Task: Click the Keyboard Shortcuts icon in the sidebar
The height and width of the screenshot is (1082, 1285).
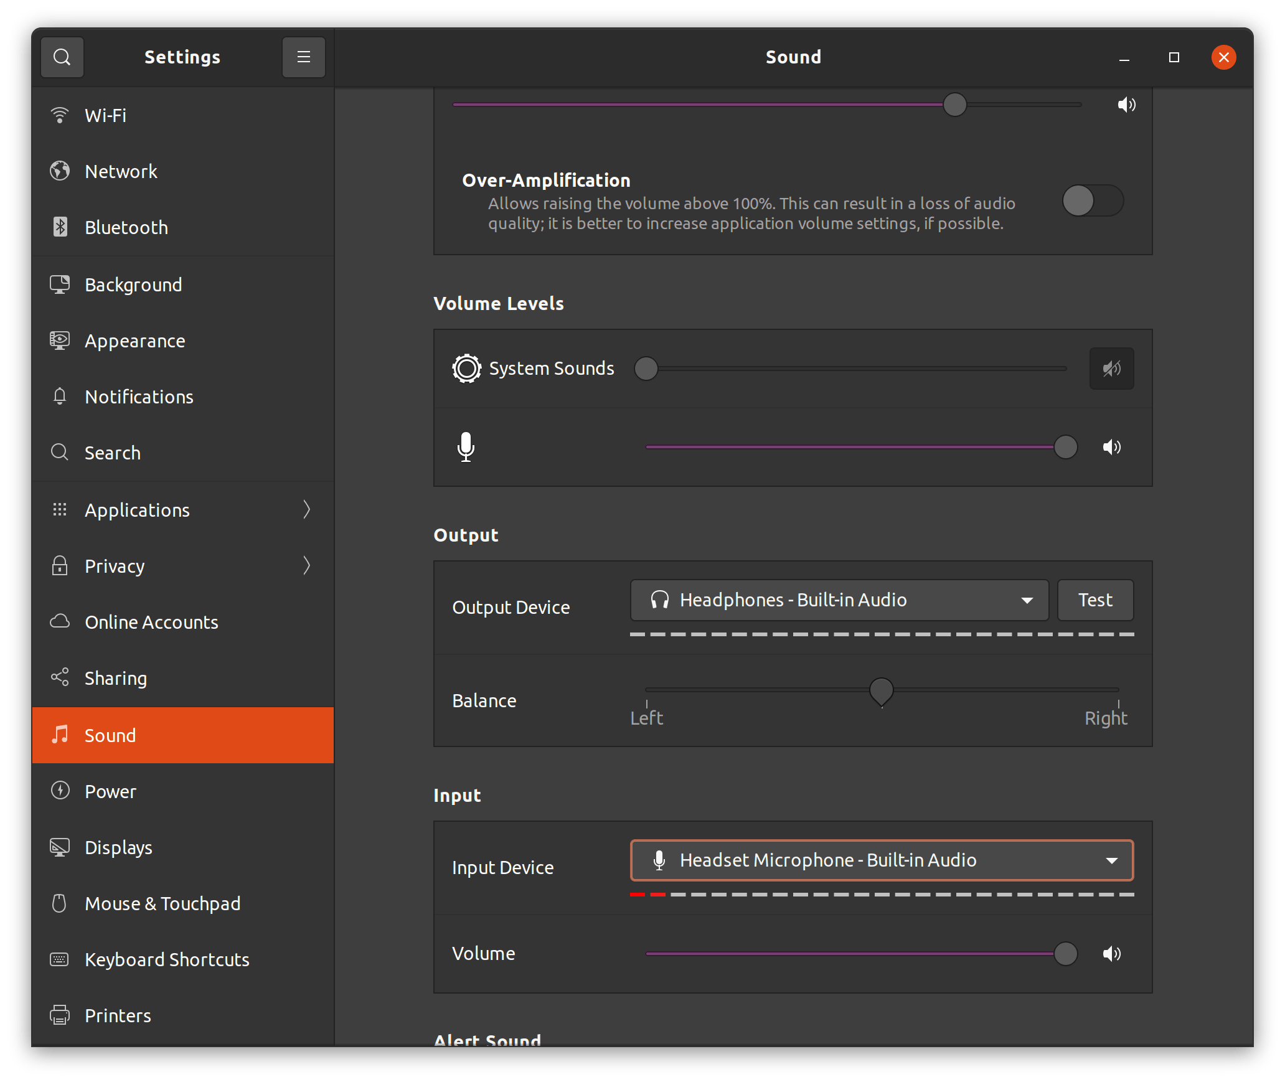Action: (x=60, y=959)
